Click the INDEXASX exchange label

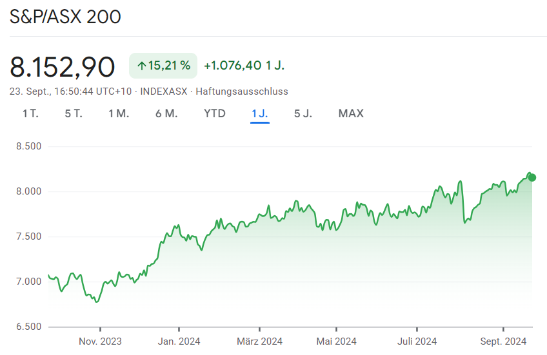click(164, 91)
